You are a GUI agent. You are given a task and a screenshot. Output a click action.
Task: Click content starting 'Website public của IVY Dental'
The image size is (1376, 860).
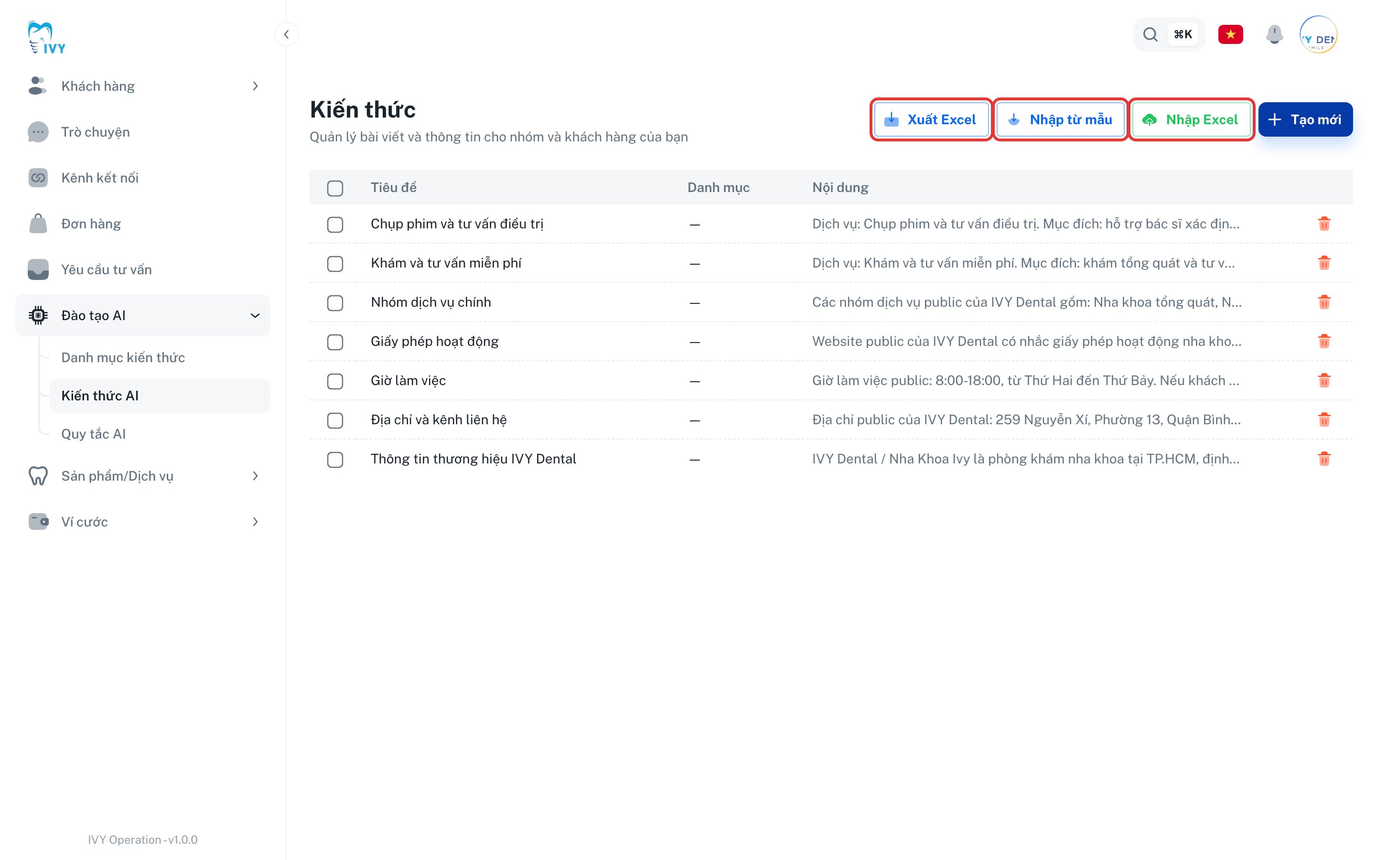1027,341
